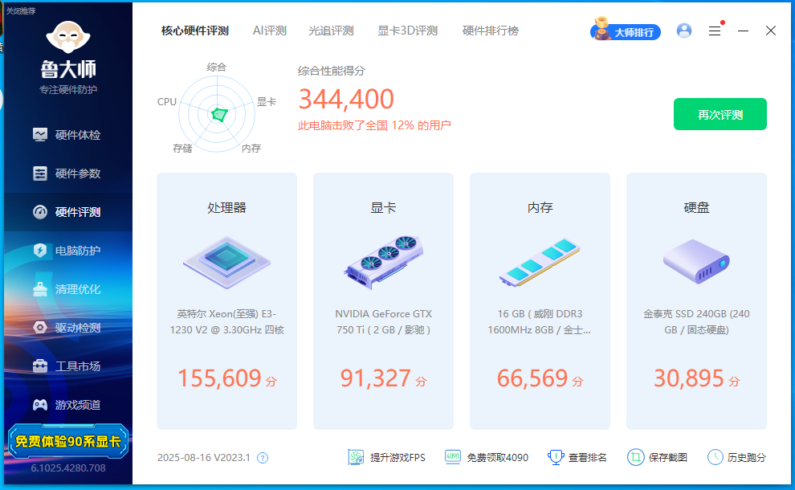Click the 硬盘 drive icon

(x=696, y=261)
